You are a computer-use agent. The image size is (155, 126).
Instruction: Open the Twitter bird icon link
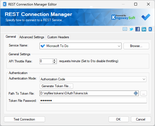(131, 29)
